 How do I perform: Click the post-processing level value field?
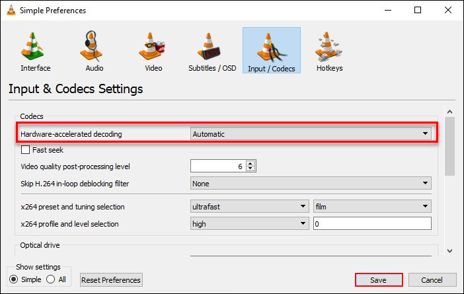pos(218,166)
